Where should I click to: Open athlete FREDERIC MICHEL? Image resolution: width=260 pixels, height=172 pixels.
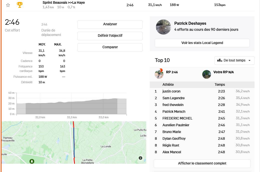click(177, 118)
